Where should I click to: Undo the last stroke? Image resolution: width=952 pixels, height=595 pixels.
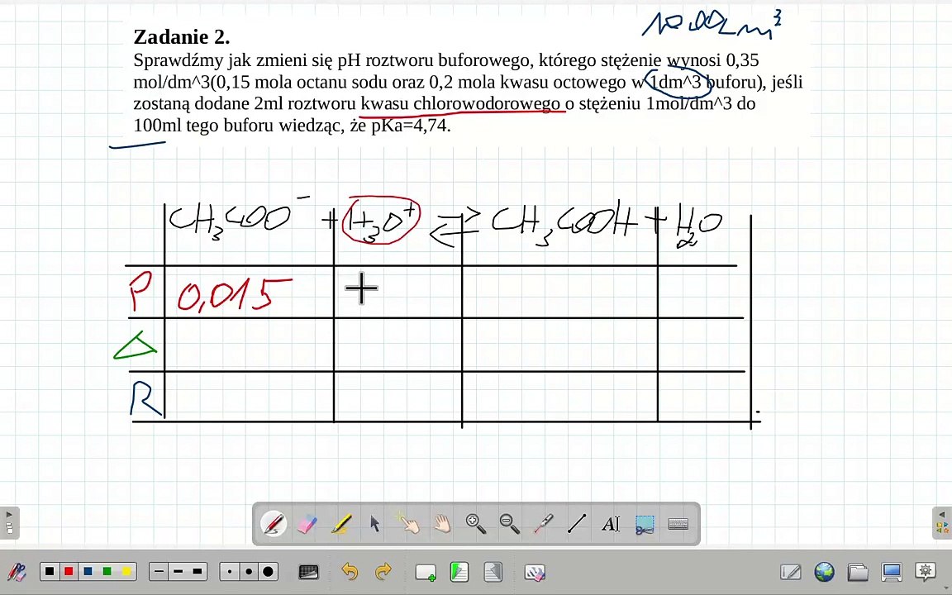[x=350, y=572]
